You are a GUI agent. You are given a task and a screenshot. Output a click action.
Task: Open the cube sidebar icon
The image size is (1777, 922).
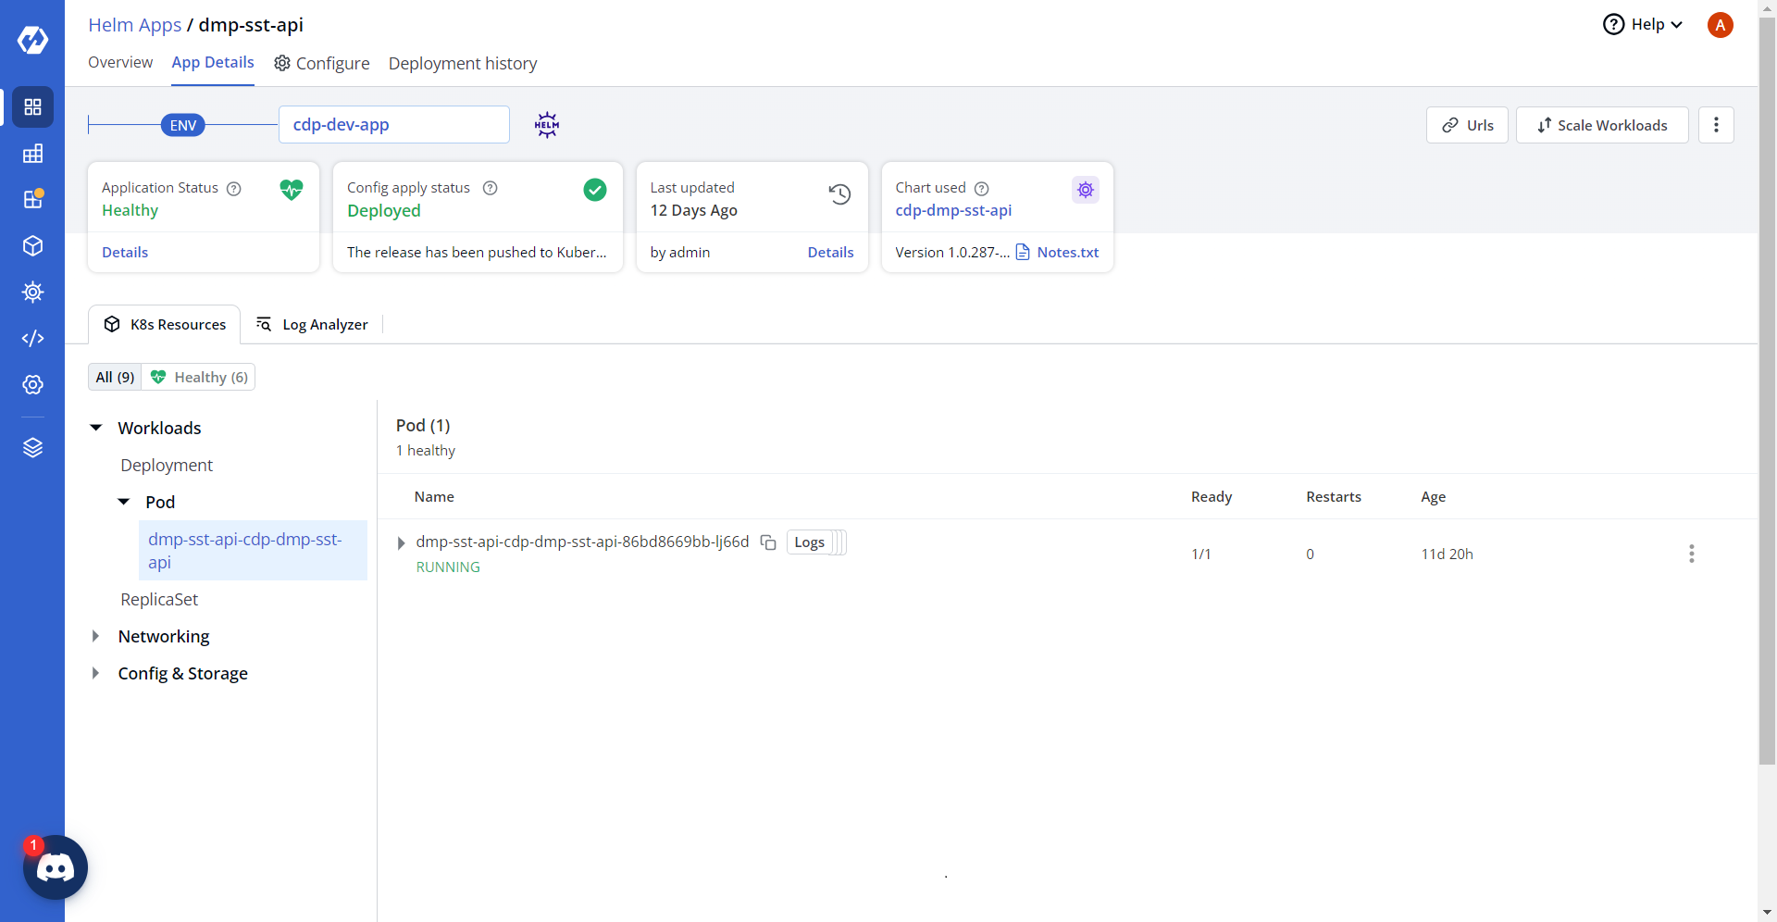point(32,245)
